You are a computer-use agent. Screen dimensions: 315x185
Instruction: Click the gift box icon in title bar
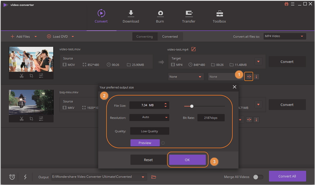click(286, 4)
